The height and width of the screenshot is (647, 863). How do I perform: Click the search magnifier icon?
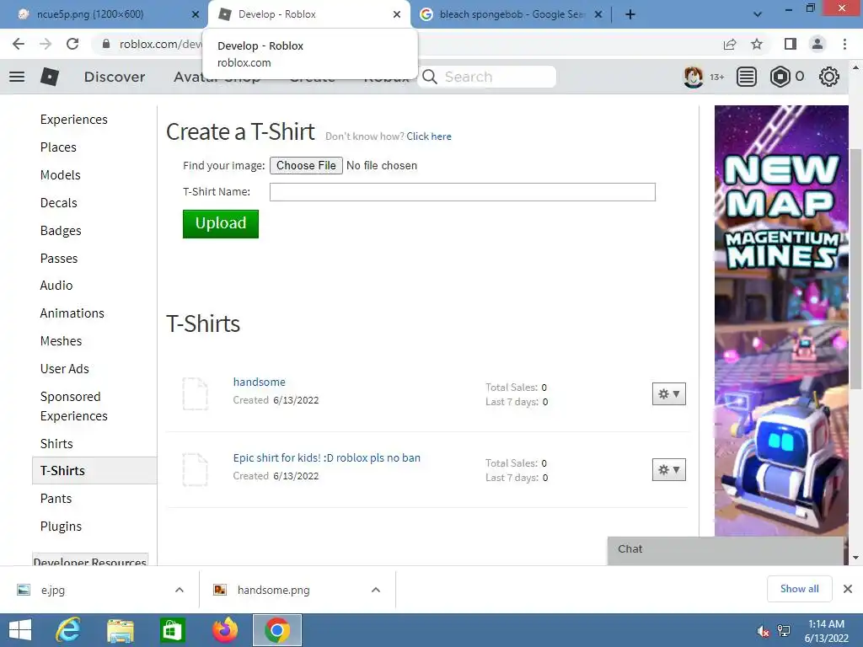click(430, 77)
